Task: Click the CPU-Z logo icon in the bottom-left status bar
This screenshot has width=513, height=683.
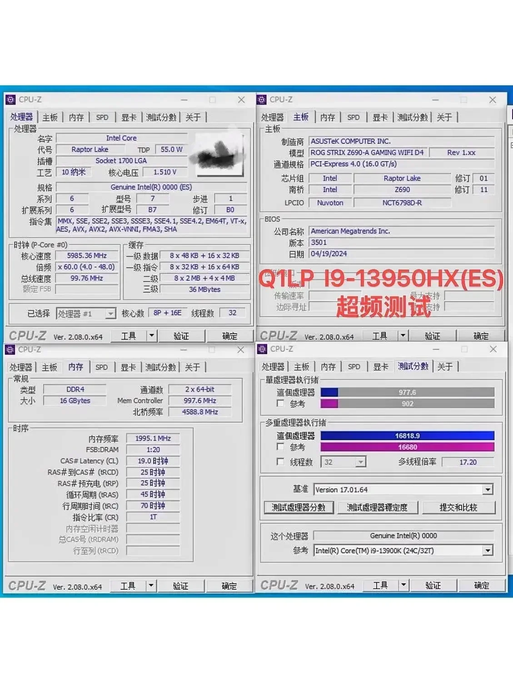Action: click(x=27, y=586)
